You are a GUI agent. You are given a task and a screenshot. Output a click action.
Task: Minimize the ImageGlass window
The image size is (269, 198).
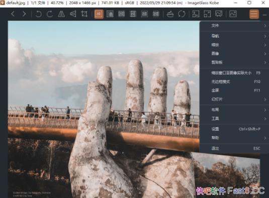click(x=236, y=3)
